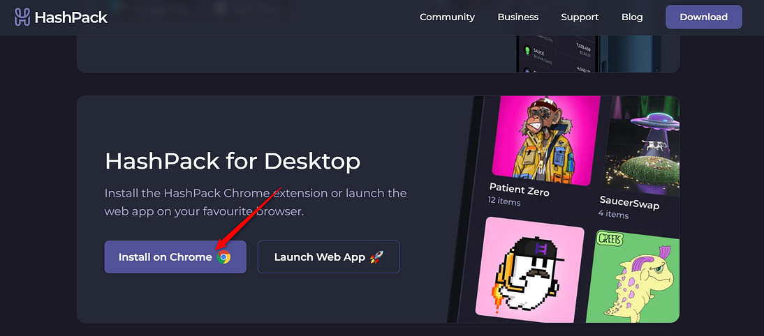Click the HashPack logo icon
Screen dimensions: 764x336
click(x=22, y=17)
